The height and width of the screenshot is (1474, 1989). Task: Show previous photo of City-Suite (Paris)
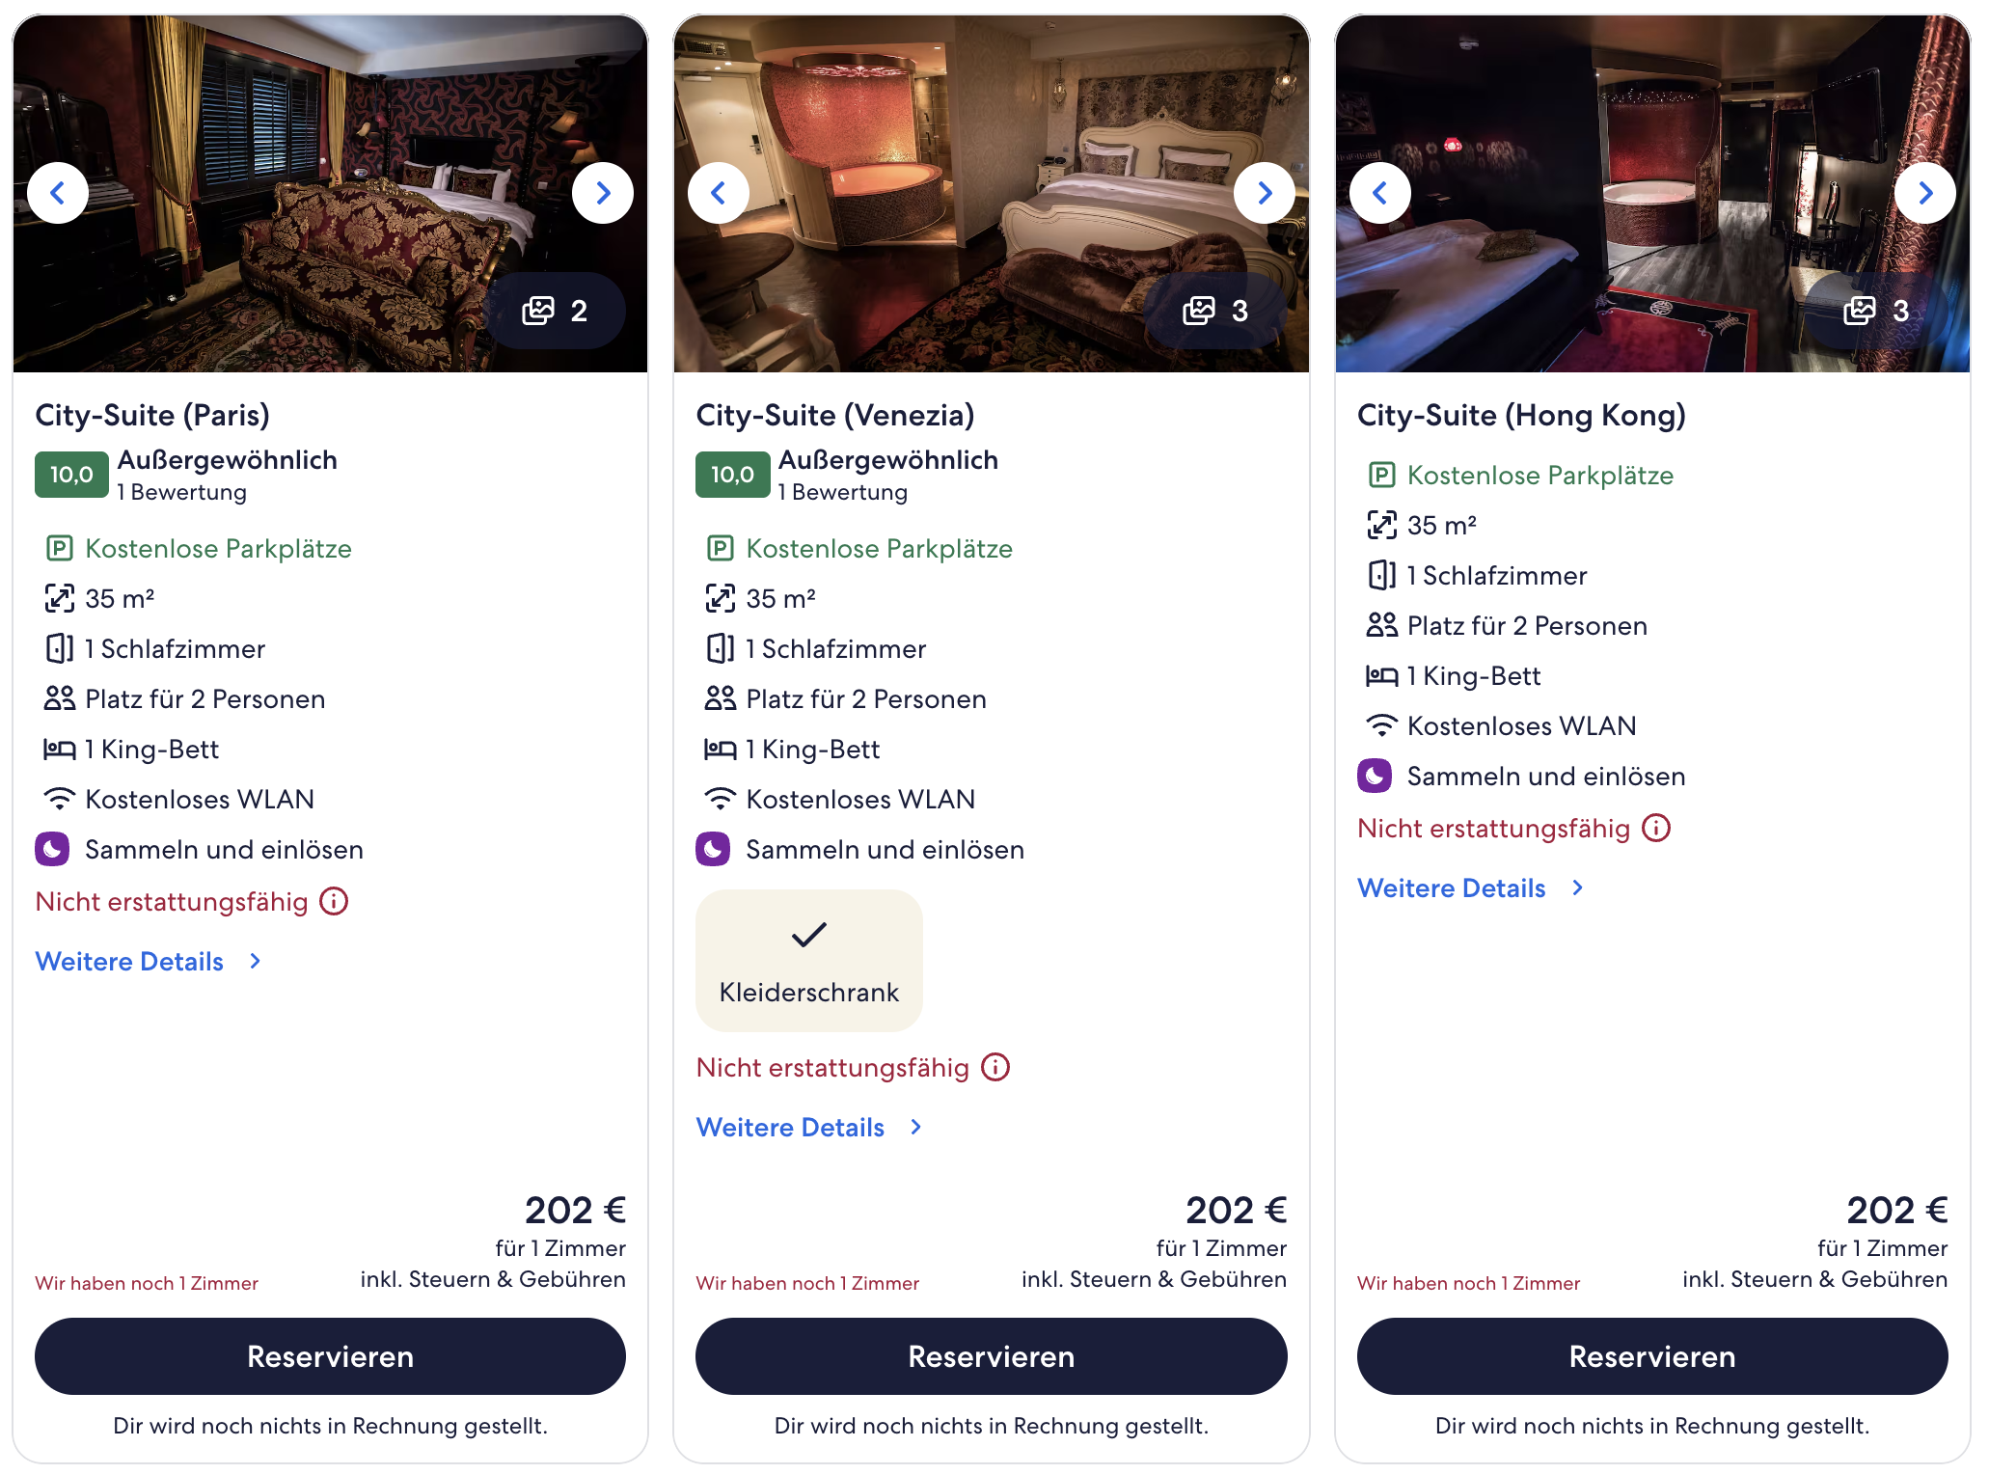coord(58,193)
